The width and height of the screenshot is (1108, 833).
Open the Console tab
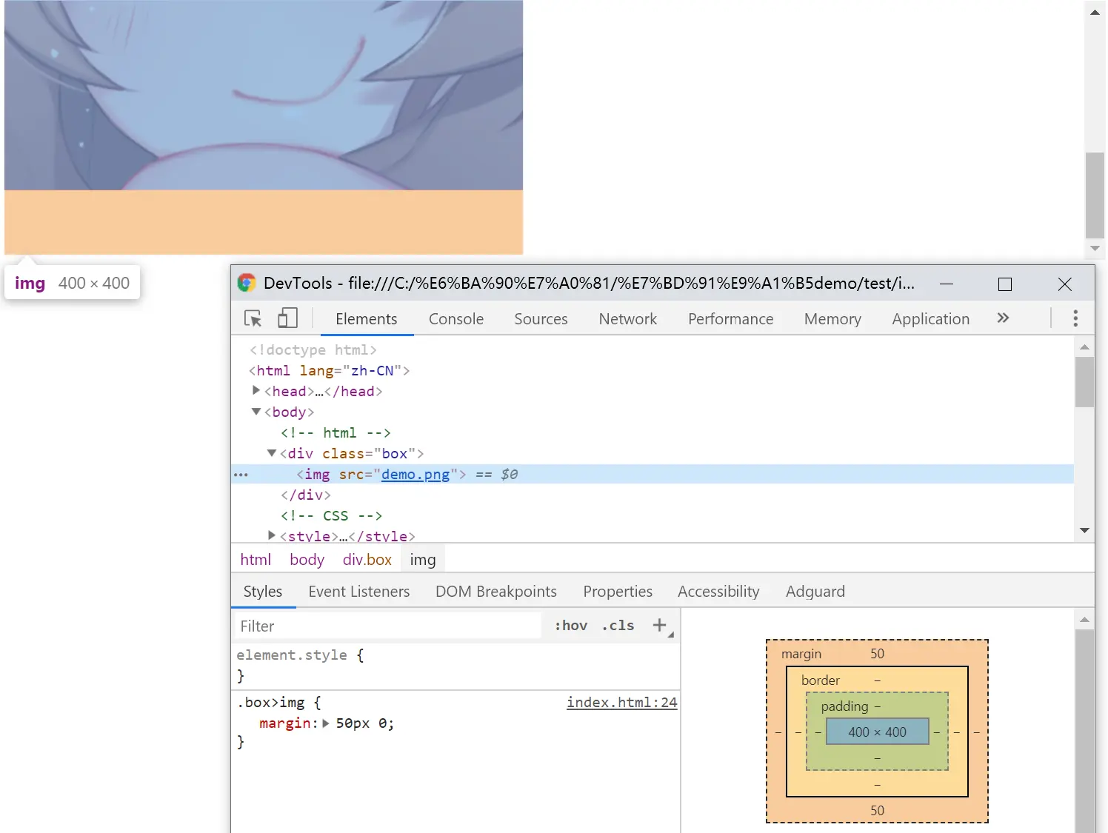pyautogui.click(x=456, y=319)
